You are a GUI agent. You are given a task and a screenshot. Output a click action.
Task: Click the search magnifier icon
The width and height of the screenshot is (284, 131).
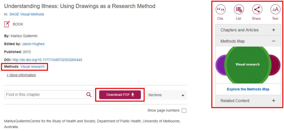(x=89, y=95)
